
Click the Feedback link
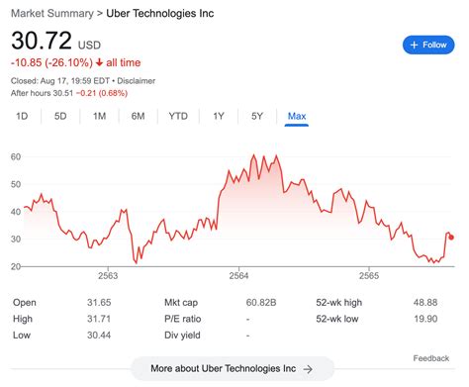pyautogui.click(x=431, y=358)
